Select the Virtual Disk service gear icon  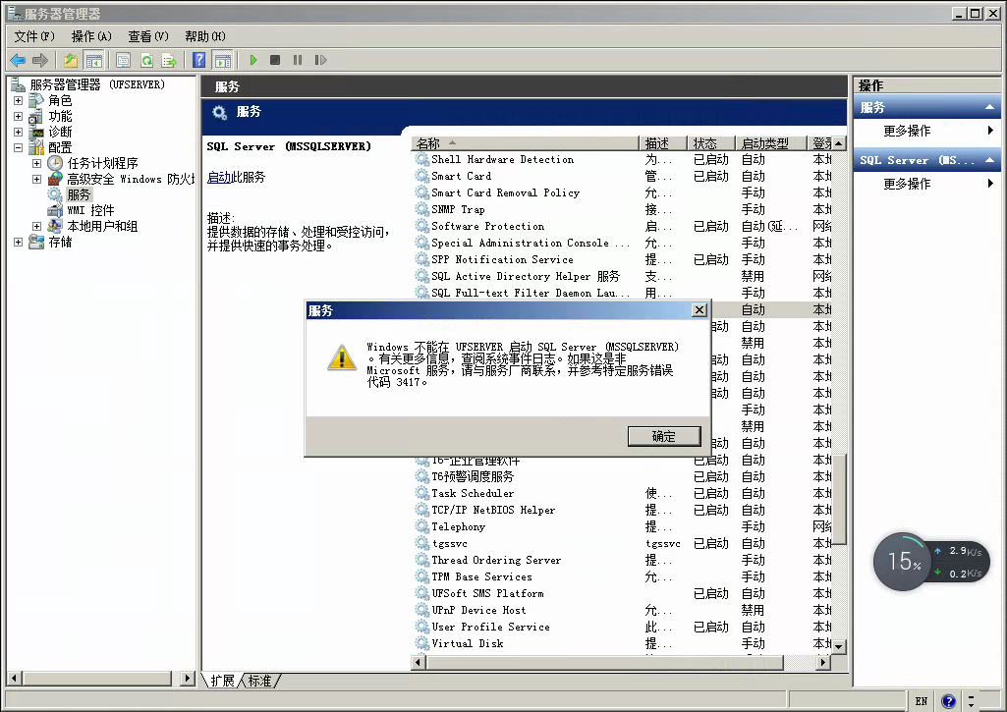point(421,643)
